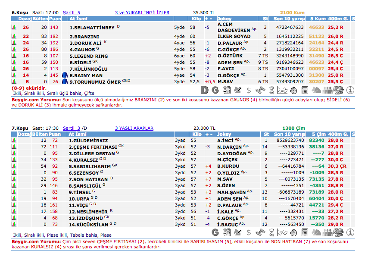This screenshot has width=368, height=260.
Task: Click the D icon in race 6 toolbar
Action: [205, 90]
